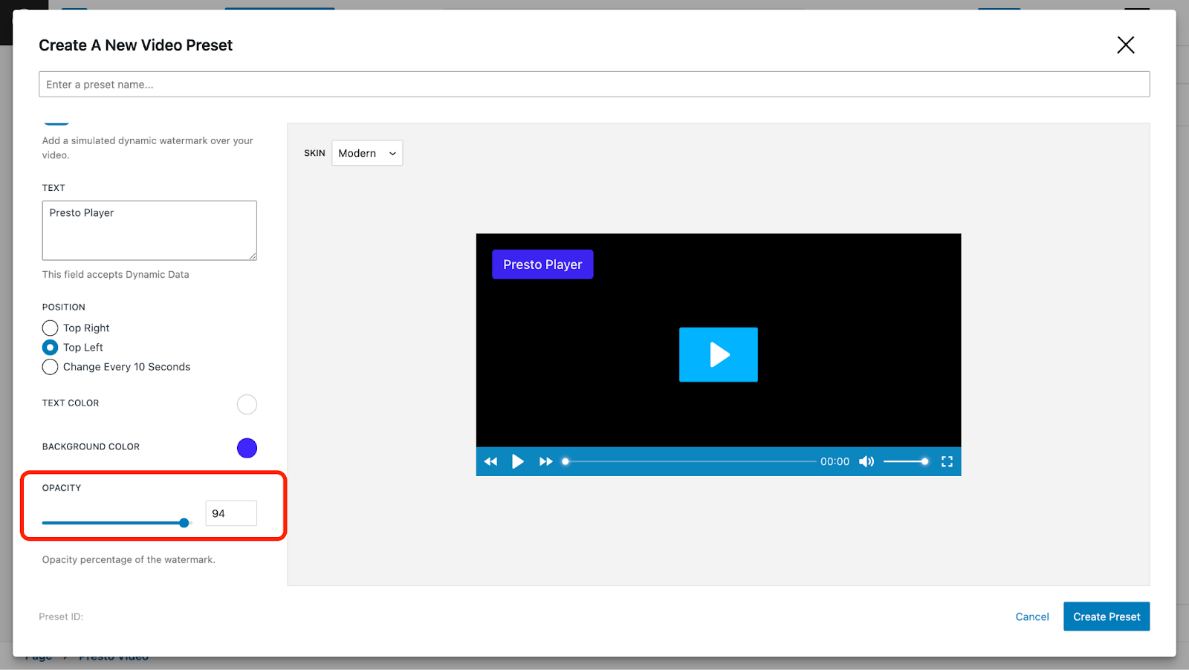Click the Cancel link
This screenshot has height=670, width=1189.
click(x=1031, y=617)
